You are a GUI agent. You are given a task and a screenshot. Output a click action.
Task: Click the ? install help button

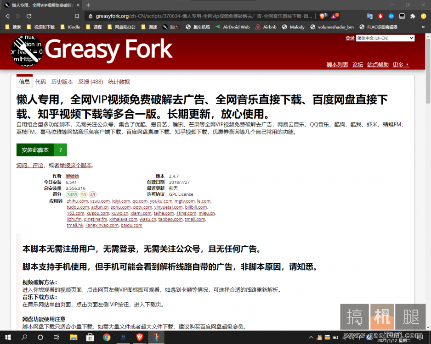pyautogui.click(x=61, y=150)
